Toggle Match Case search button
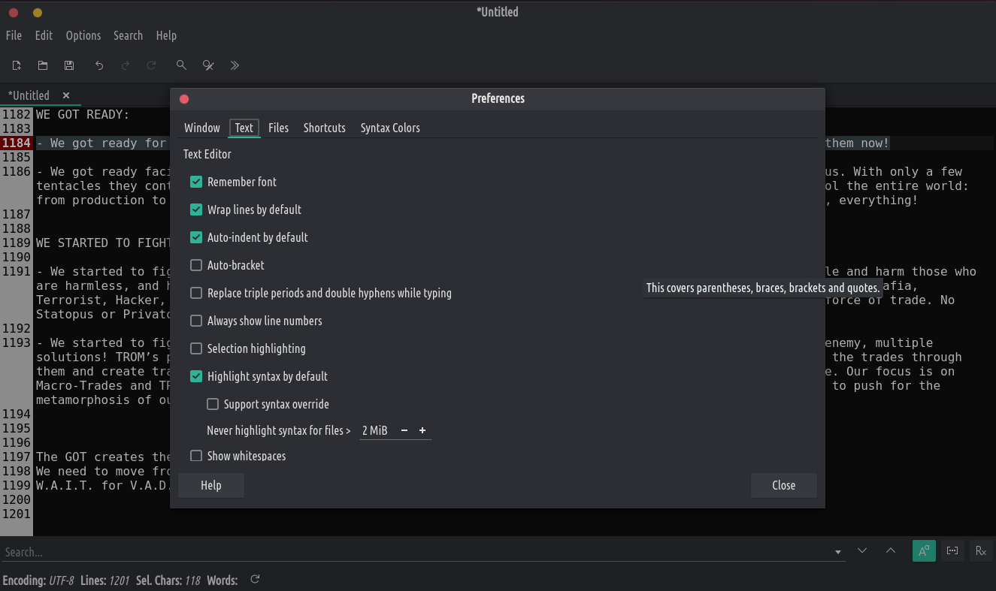Image resolution: width=996 pixels, height=591 pixels. [x=924, y=551]
